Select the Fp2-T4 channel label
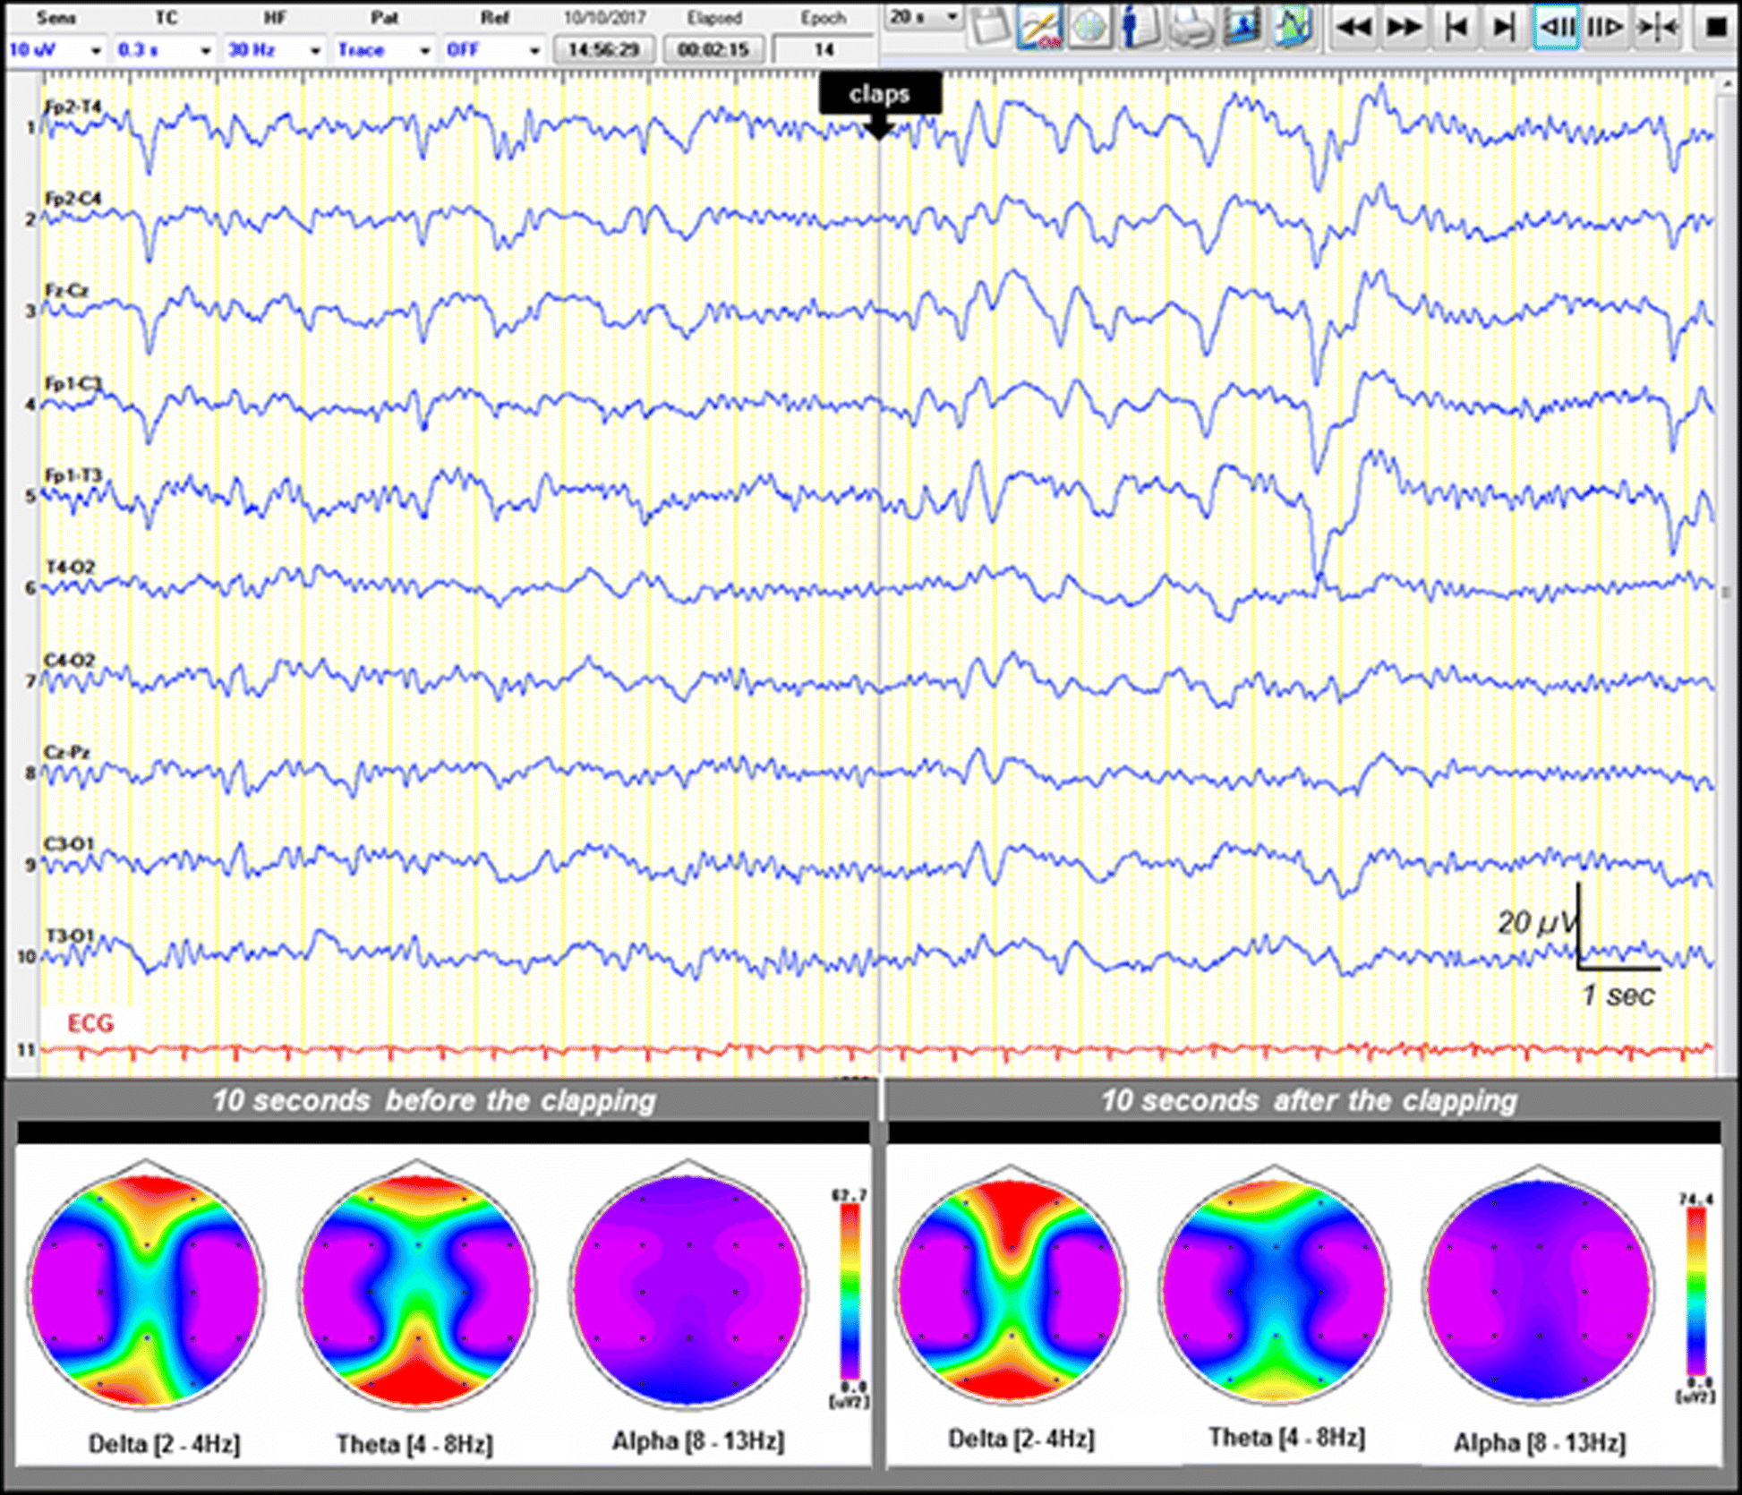The width and height of the screenshot is (1742, 1495). pyautogui.click(x=73, y=107)
